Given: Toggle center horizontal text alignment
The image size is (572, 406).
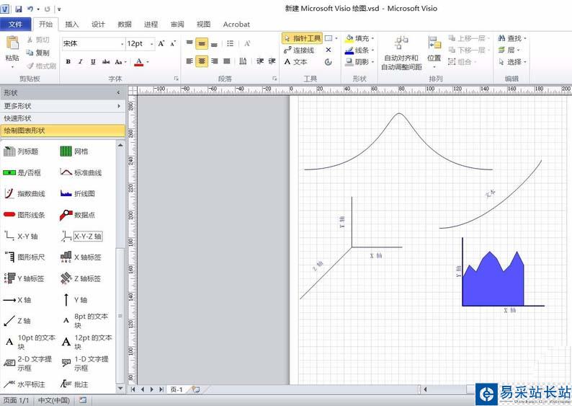Looking at the screenshot, I should (x=202, y=61).
